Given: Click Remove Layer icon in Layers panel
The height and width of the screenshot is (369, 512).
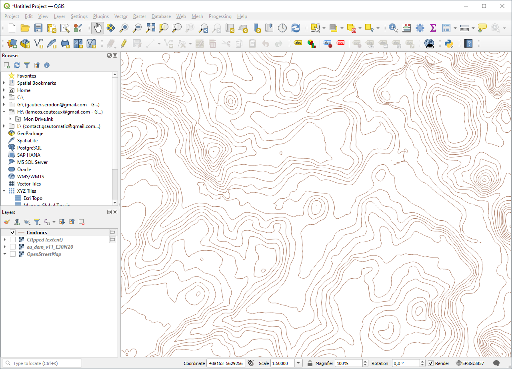Looking at the screenshot, I should pyautogui.click(x=82, y=221).
